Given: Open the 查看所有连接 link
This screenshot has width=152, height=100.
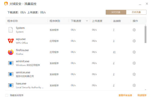Looking at the screenshot, I should coord(125,95).
